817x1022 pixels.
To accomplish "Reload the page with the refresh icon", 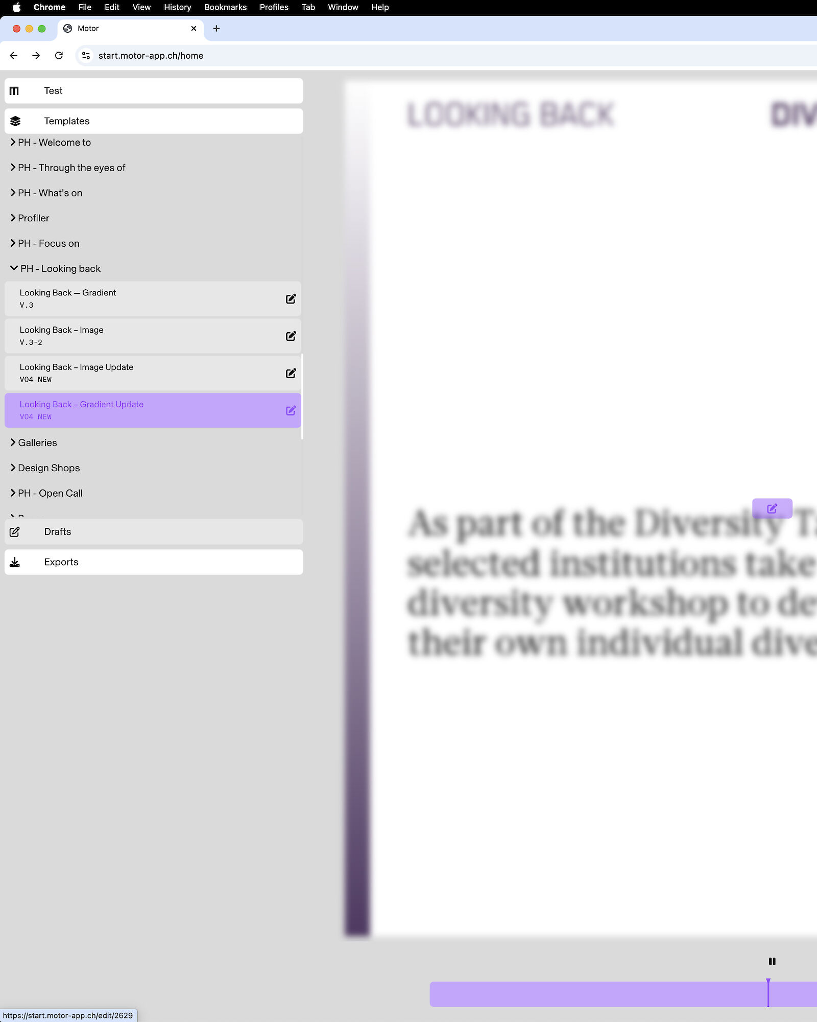I will (x=59, y=56).
